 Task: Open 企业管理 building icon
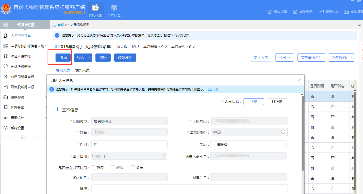point(347,12)
